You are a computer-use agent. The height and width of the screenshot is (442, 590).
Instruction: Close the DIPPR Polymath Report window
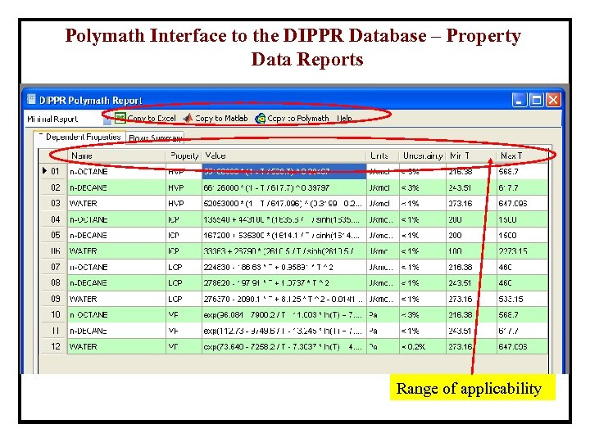(x=553, y=100)
